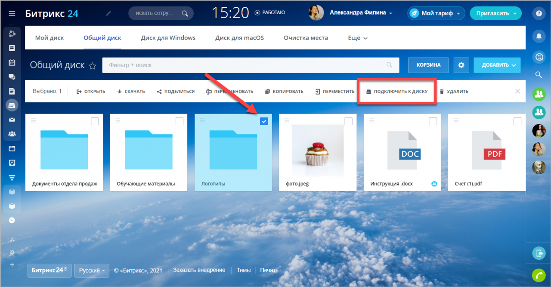Click the green phone call button
This screenshot has width=551, height=287.
coord(539,275)
